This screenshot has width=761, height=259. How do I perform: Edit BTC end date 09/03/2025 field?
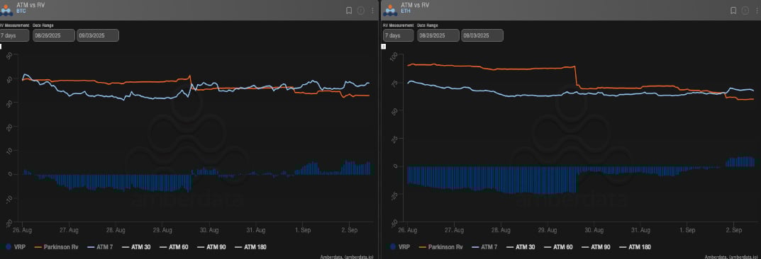pyautogui.click(x=98, y=35)
